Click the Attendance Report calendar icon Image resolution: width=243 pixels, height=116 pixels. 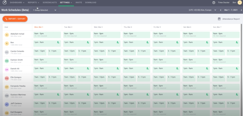(219, 19)
